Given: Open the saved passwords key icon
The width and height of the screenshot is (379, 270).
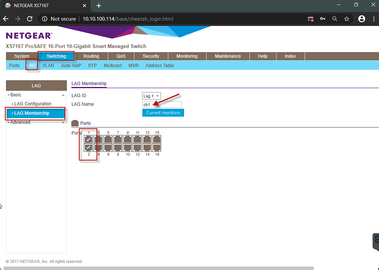Looking at the screenshot, I should coord(322,19).
